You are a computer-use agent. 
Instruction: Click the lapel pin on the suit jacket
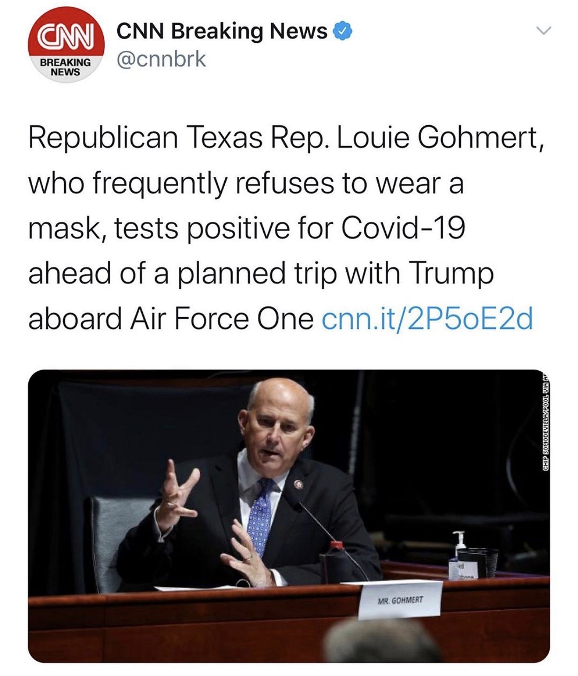(x=298, y=485)
